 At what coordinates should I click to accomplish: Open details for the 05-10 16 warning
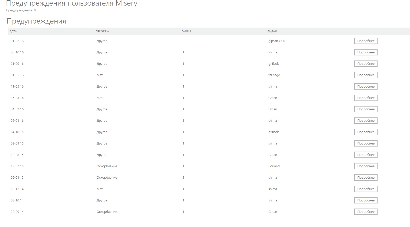point(366,52)
